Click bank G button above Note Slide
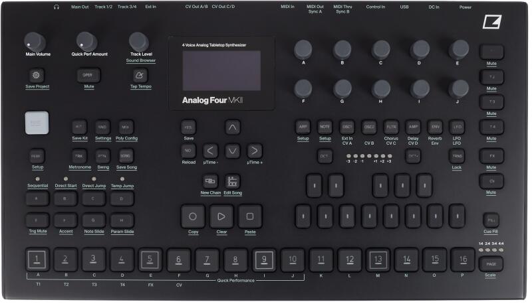Image resolution: width=532 pixels, height=304 pixels. coord(93,220)
